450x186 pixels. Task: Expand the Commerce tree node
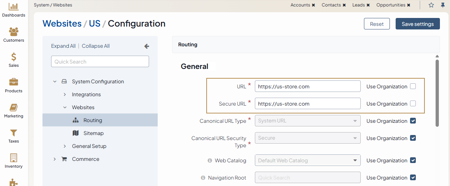[x=55, y=159]
